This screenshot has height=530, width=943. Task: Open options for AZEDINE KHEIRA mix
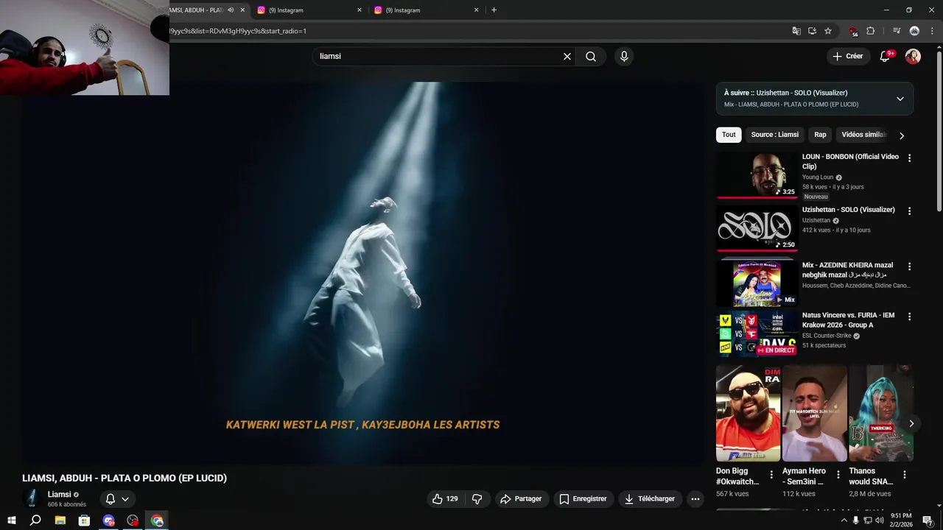click(x=909, y=266)
